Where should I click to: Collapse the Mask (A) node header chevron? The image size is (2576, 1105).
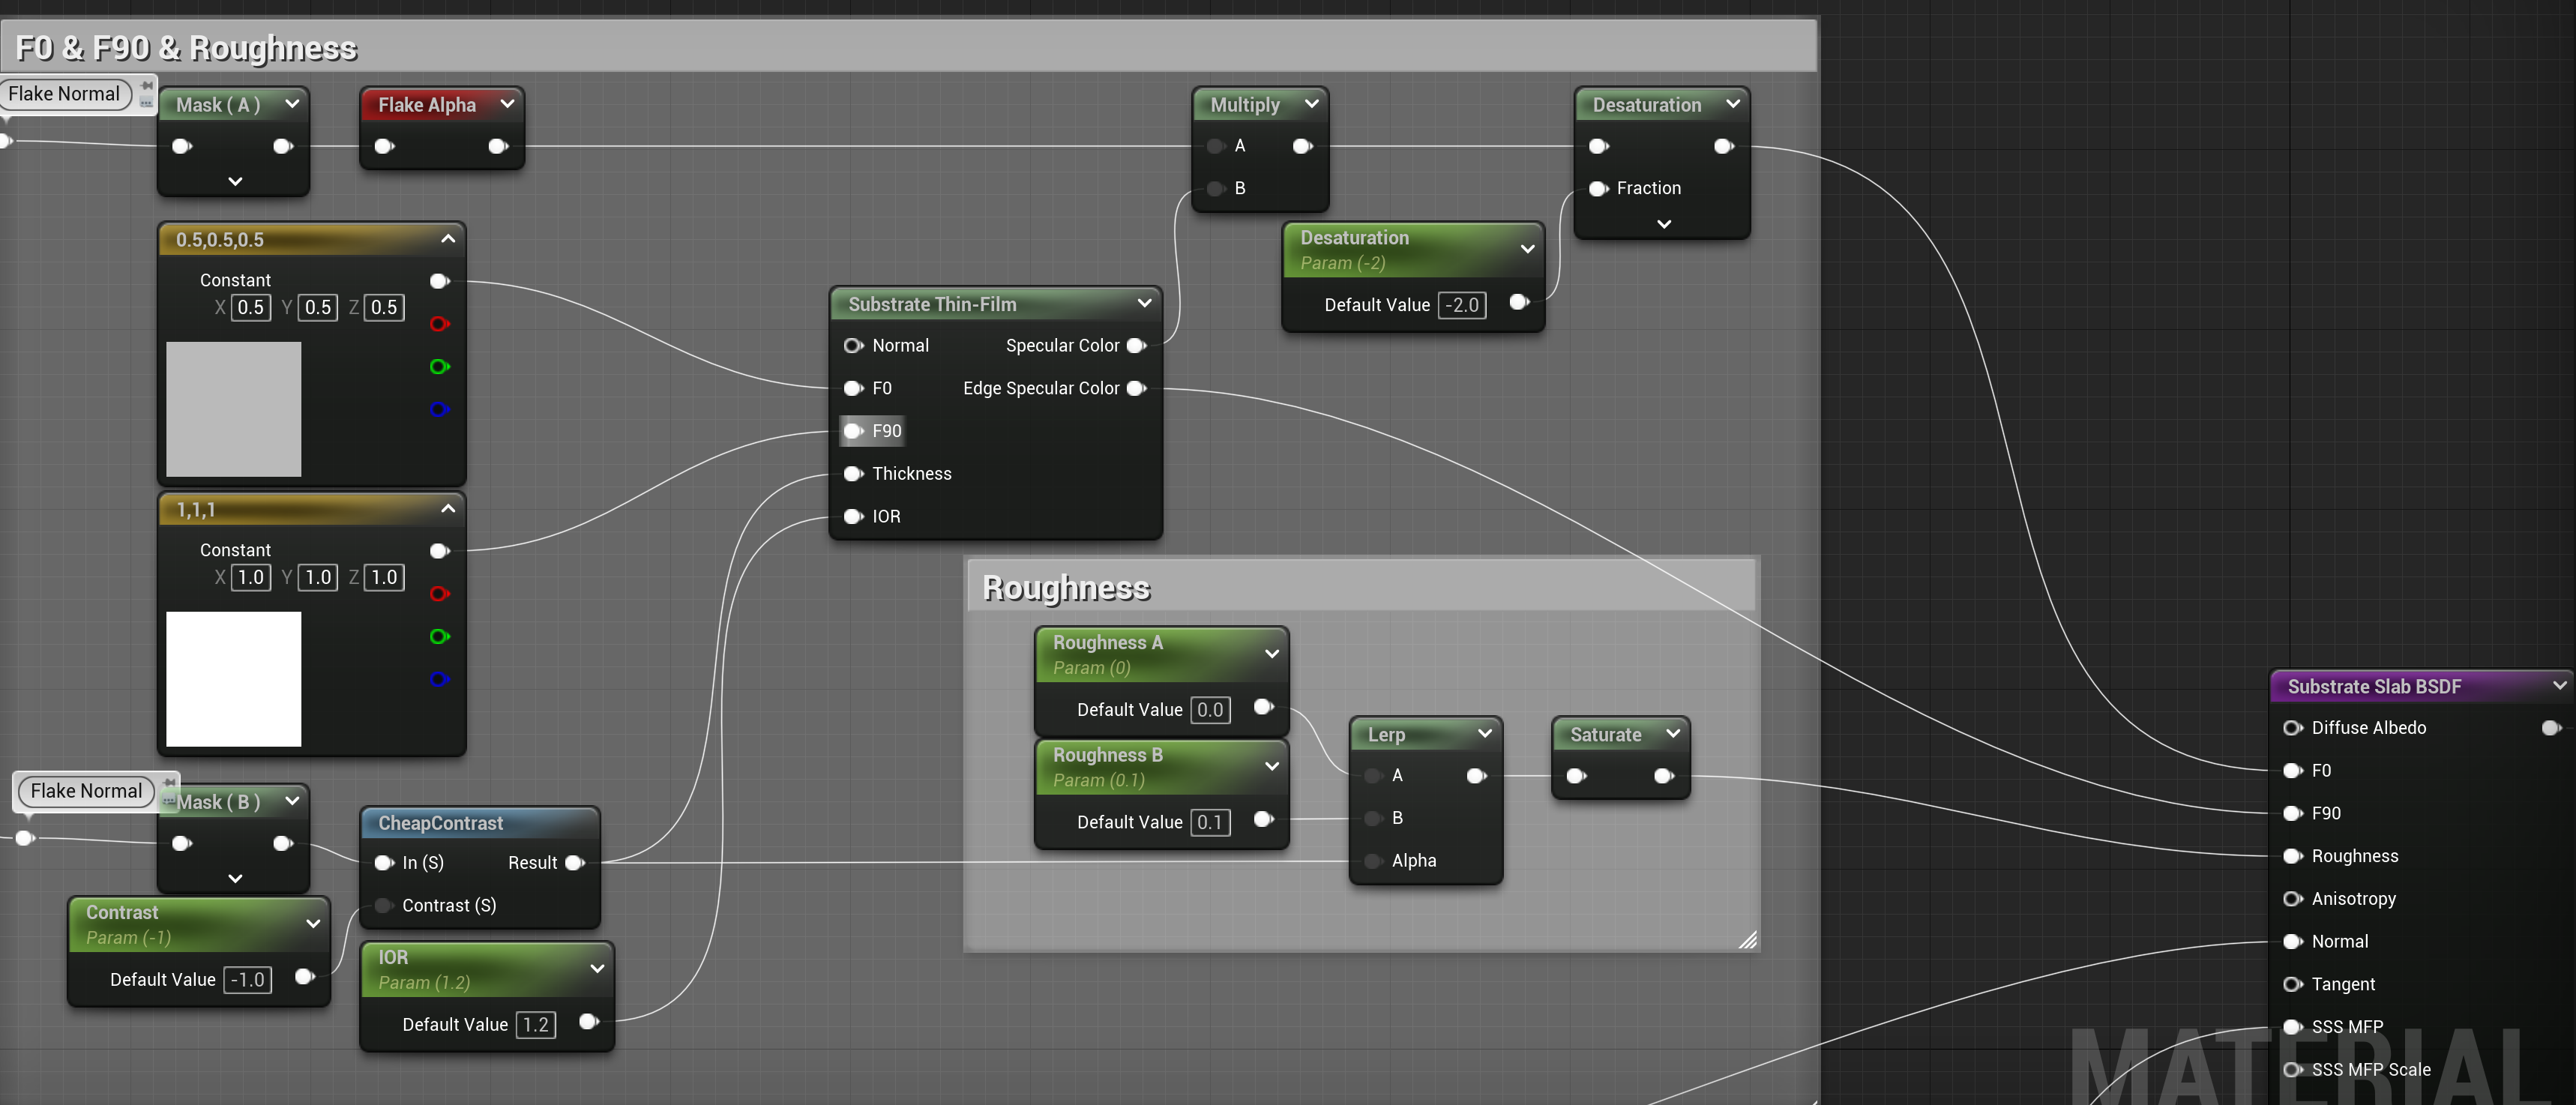coord(292,103)
